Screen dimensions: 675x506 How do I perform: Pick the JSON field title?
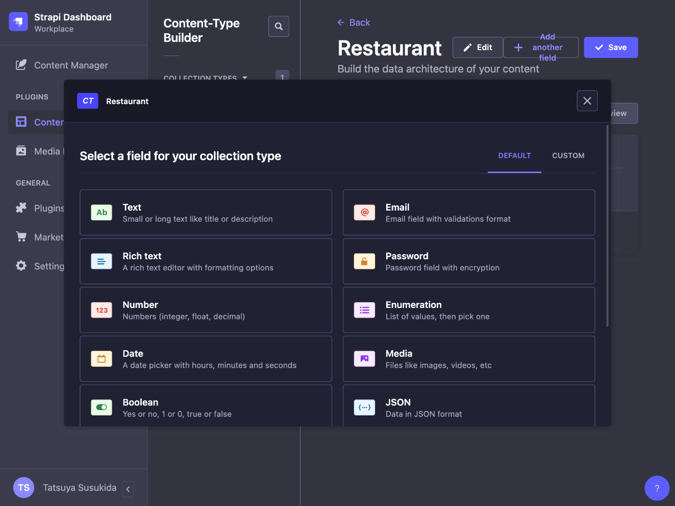[398, 402]
